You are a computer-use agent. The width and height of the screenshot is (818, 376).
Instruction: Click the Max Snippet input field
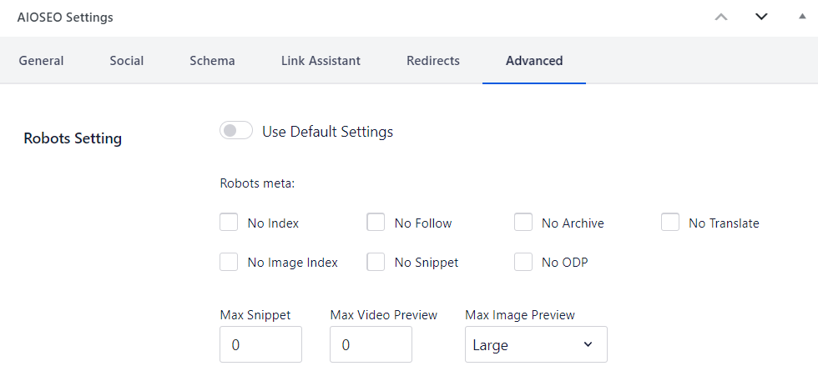(260, 344)
